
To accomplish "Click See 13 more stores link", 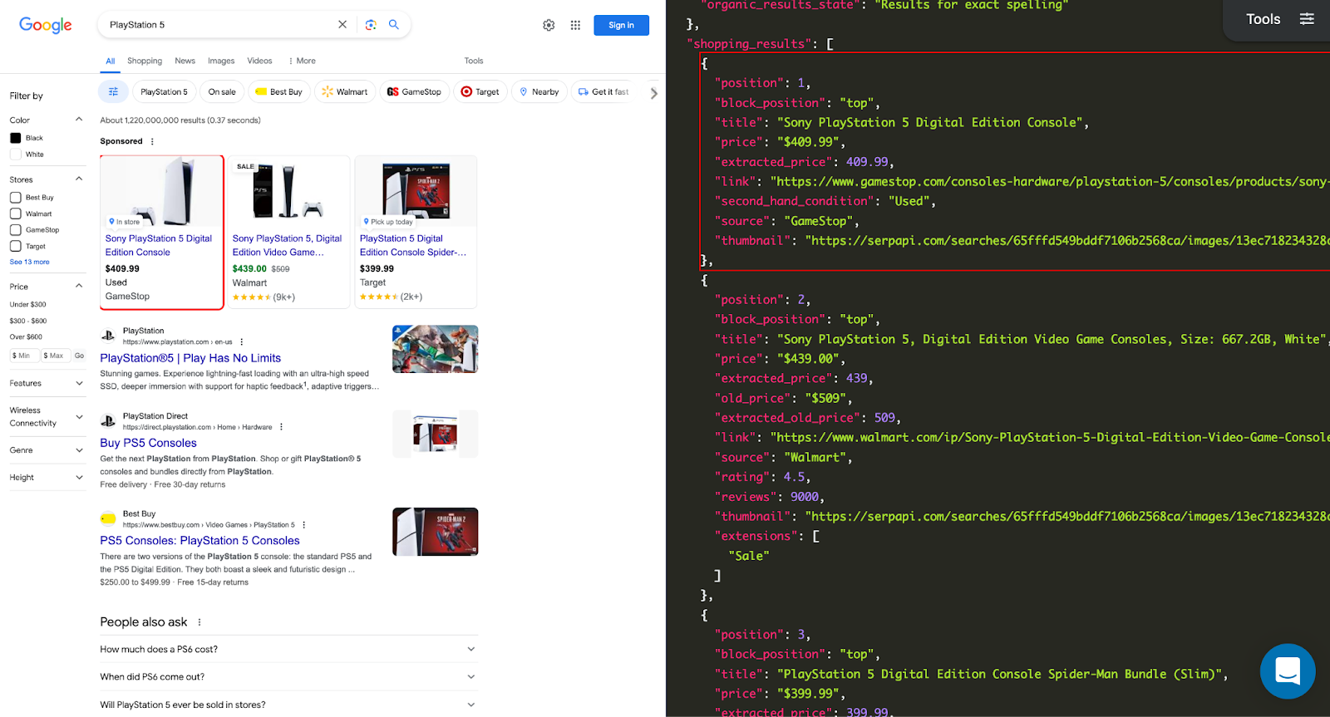I will pyautogui.click(x=29, y=262).
